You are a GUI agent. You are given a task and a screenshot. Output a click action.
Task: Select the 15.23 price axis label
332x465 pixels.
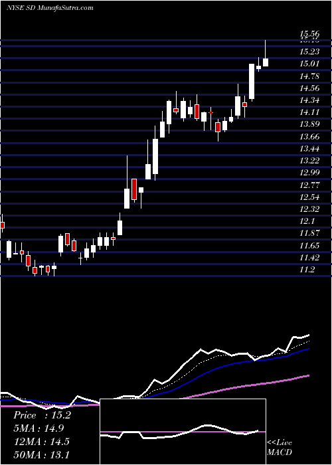pyautogui.click(x=309, y=52)
